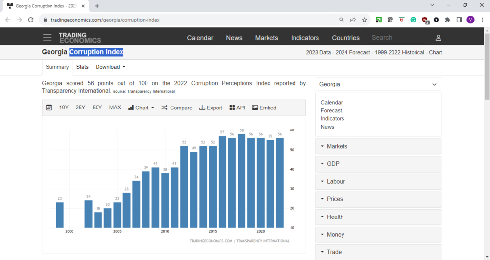Screen dimensions: 490x260
Task: Bookmark this page with star icon
Action: (x=365, y=20)
